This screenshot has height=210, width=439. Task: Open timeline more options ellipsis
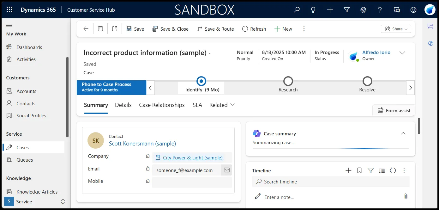404,170
